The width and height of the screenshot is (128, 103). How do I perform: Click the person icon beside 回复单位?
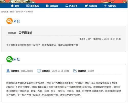tap(8, 71)
